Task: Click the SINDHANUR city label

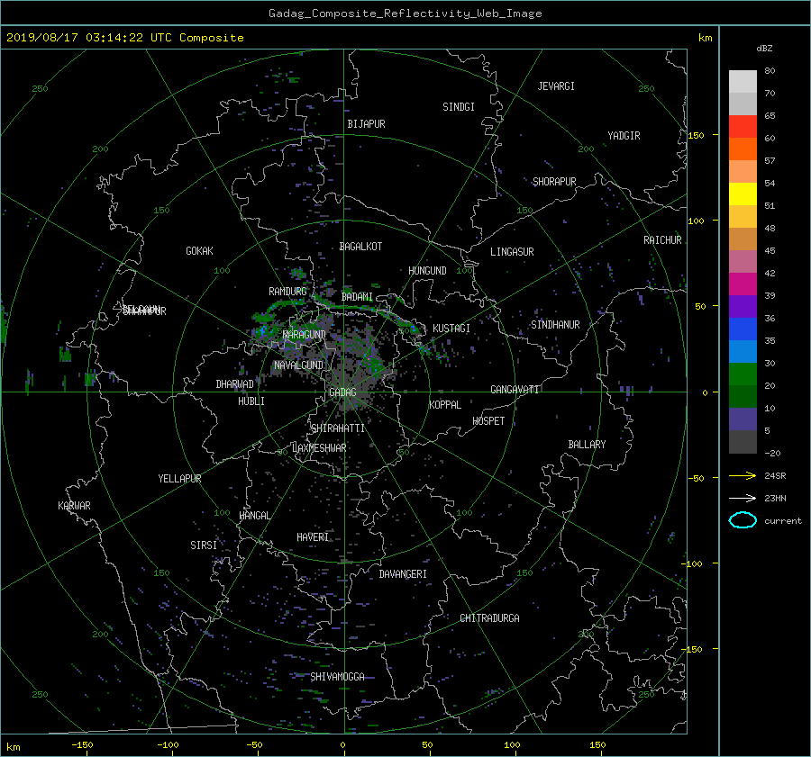Action: click(x=555, y=325)
